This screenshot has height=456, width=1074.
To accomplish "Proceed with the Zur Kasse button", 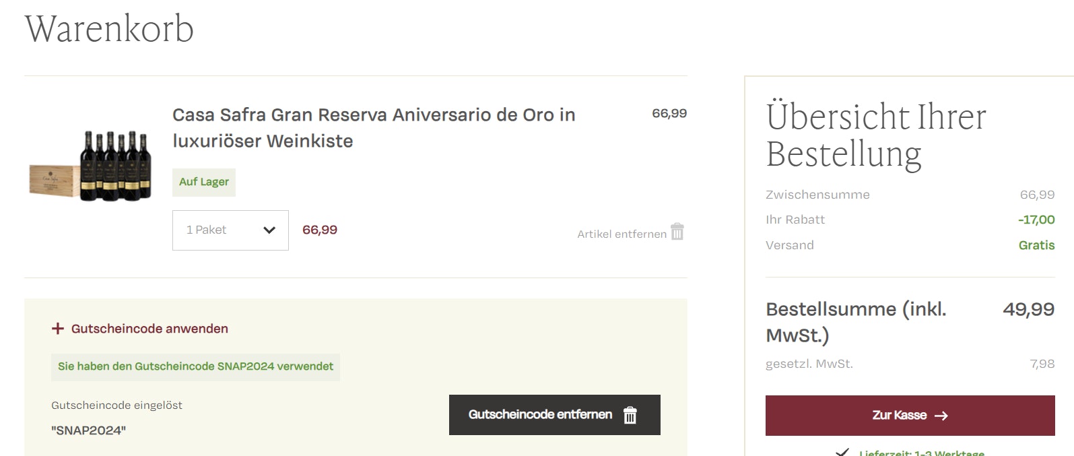I will (x=910, y=416).
